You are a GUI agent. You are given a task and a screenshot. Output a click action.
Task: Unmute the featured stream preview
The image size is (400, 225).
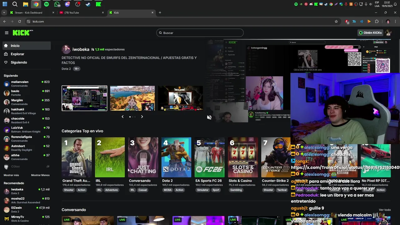209,117
